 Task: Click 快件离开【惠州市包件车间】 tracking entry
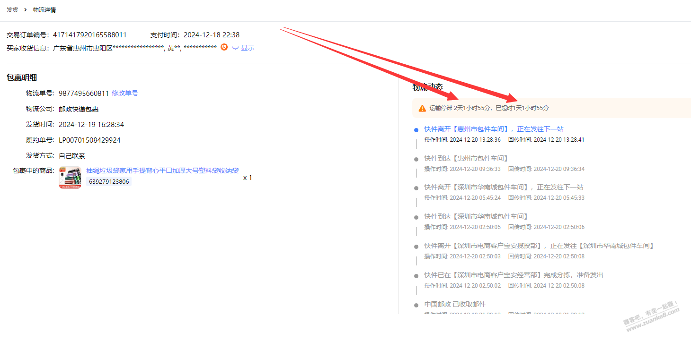coord(494,129)
